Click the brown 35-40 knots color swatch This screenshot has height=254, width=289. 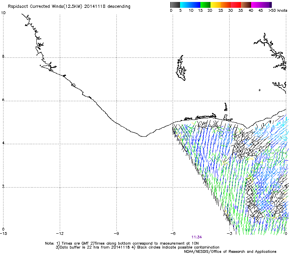246,5
